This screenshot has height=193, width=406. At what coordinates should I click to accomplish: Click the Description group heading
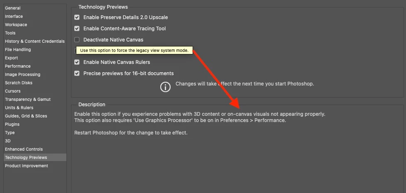(x=92, y=105)
